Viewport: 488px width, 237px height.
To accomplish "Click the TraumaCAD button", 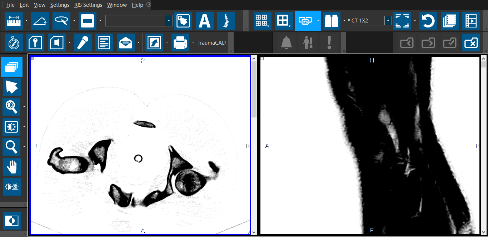I will coord(211,43).
